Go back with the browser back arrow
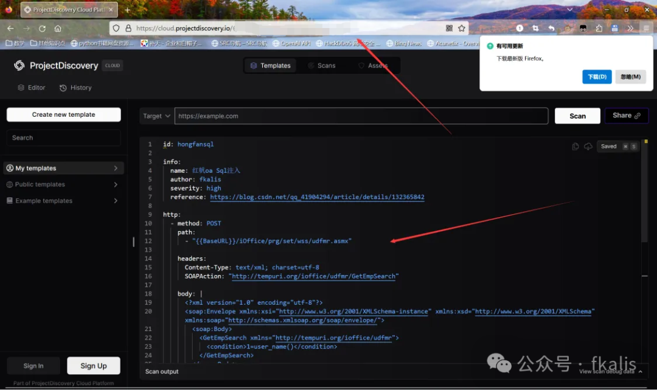657x390 pixels. pos(10,28)
